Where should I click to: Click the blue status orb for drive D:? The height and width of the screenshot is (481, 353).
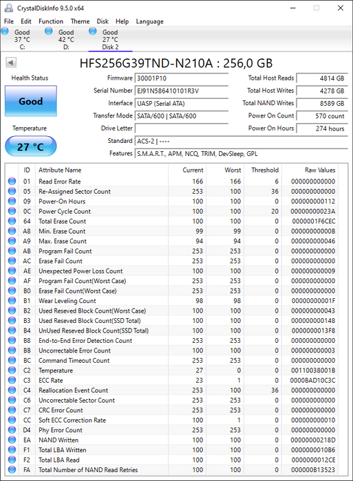tap(49, 31)
